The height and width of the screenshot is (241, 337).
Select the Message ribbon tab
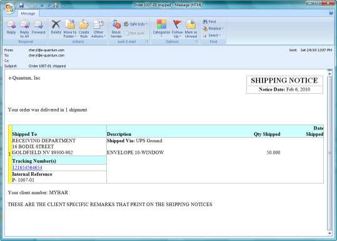click(x=28, y=13)
